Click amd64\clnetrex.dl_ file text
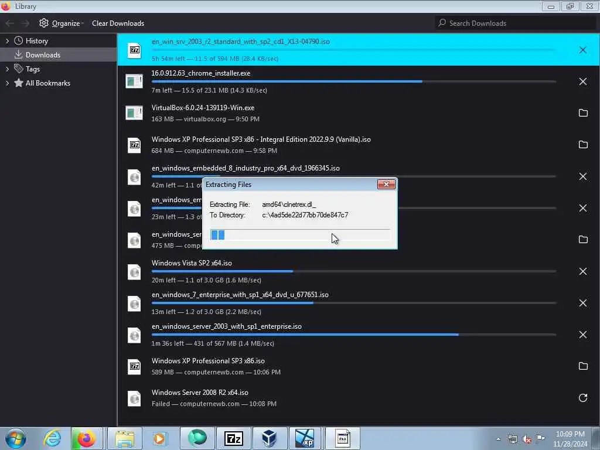 (289, 204)
